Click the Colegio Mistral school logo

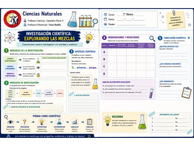pos(12,19)
